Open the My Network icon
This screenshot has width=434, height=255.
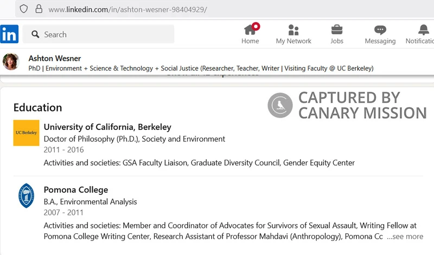(293, 30)
